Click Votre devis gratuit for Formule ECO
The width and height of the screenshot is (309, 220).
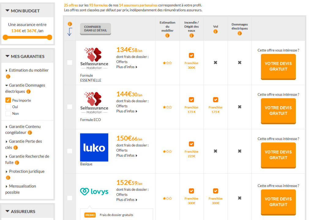(x=278, y=111)
